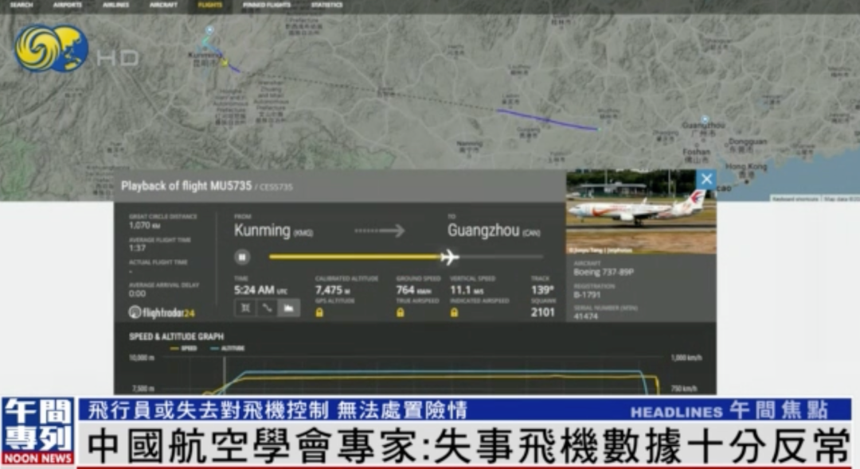The height and width of the screenshot is (469, 860).
Task: Click the aircraft type Boeing 737-89P
Action: [x=604, y=272]
